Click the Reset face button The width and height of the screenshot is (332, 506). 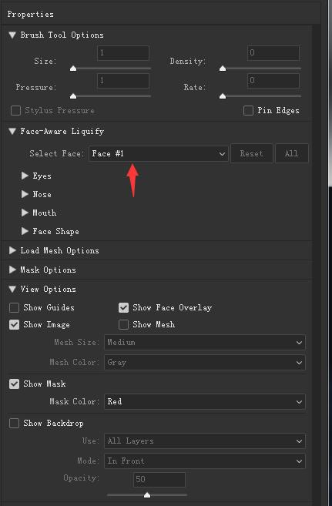pos(252,153)
